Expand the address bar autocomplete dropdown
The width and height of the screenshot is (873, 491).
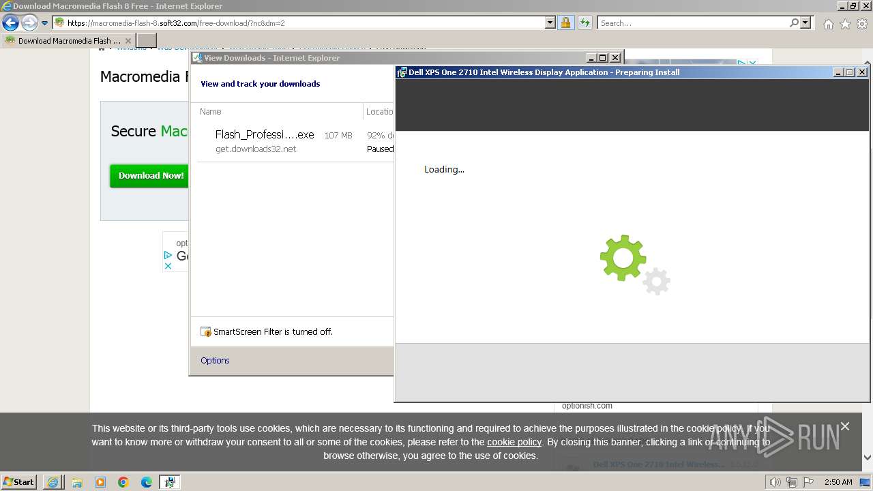point(550,23)
